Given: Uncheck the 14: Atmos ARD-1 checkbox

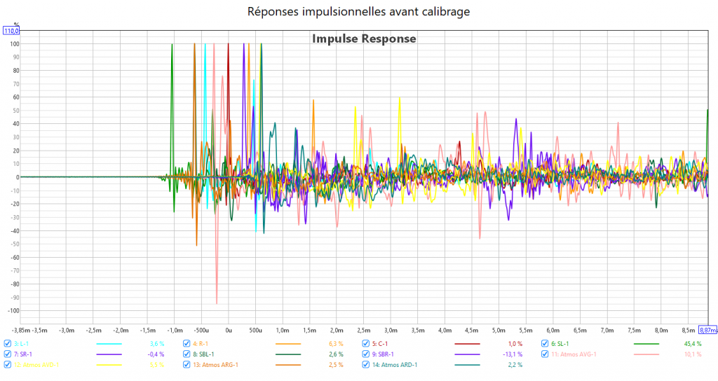Looking at the screenshot, I should 366,365.
